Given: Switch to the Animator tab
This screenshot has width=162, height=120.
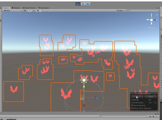Looking at the screenshot, I should click(x=44, y=8).
